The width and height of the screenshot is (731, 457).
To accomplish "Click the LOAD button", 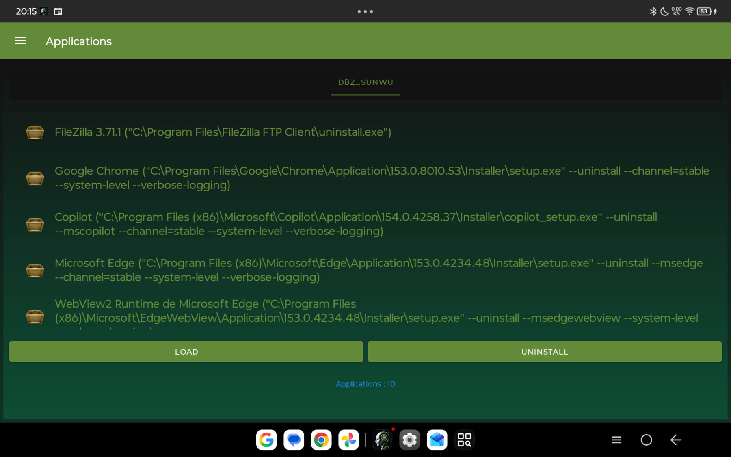I will click(x=186, y=352).
